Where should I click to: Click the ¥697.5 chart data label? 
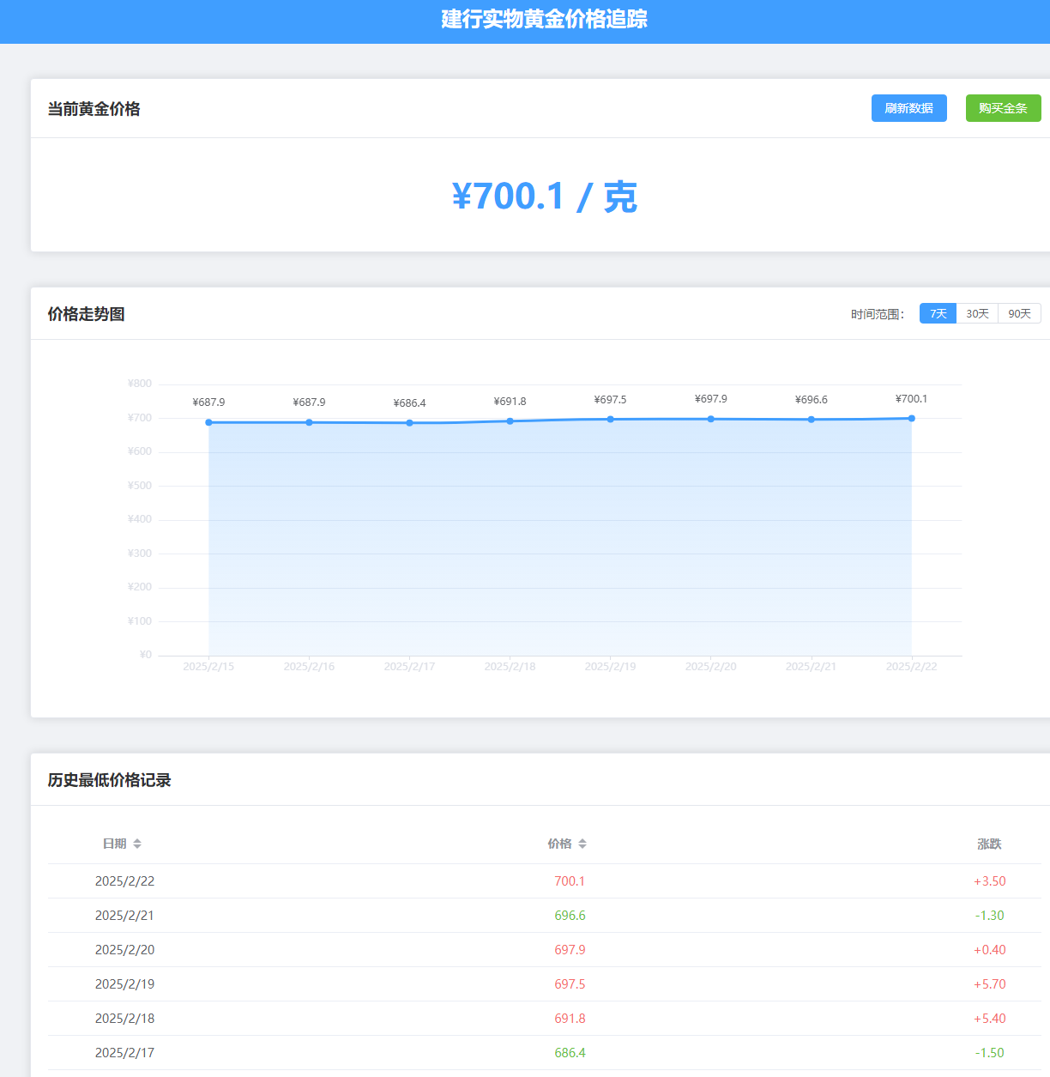click(610, 400)
